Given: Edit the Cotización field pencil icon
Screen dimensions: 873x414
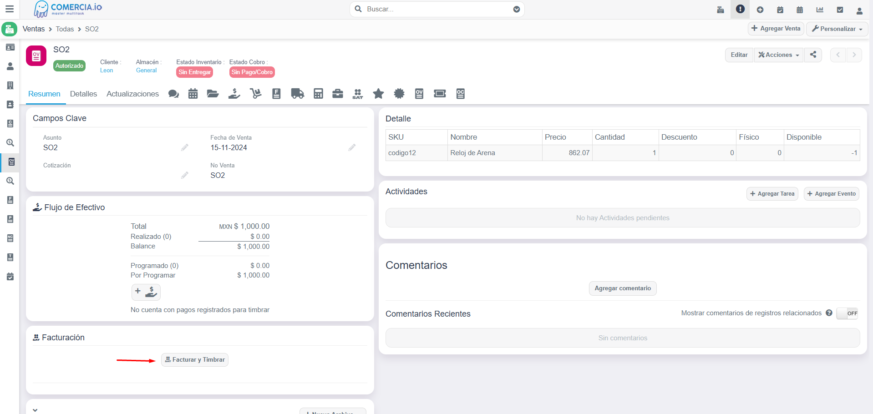Looking at the screenshot, I should pyautogui.click(x=184, y=175).
